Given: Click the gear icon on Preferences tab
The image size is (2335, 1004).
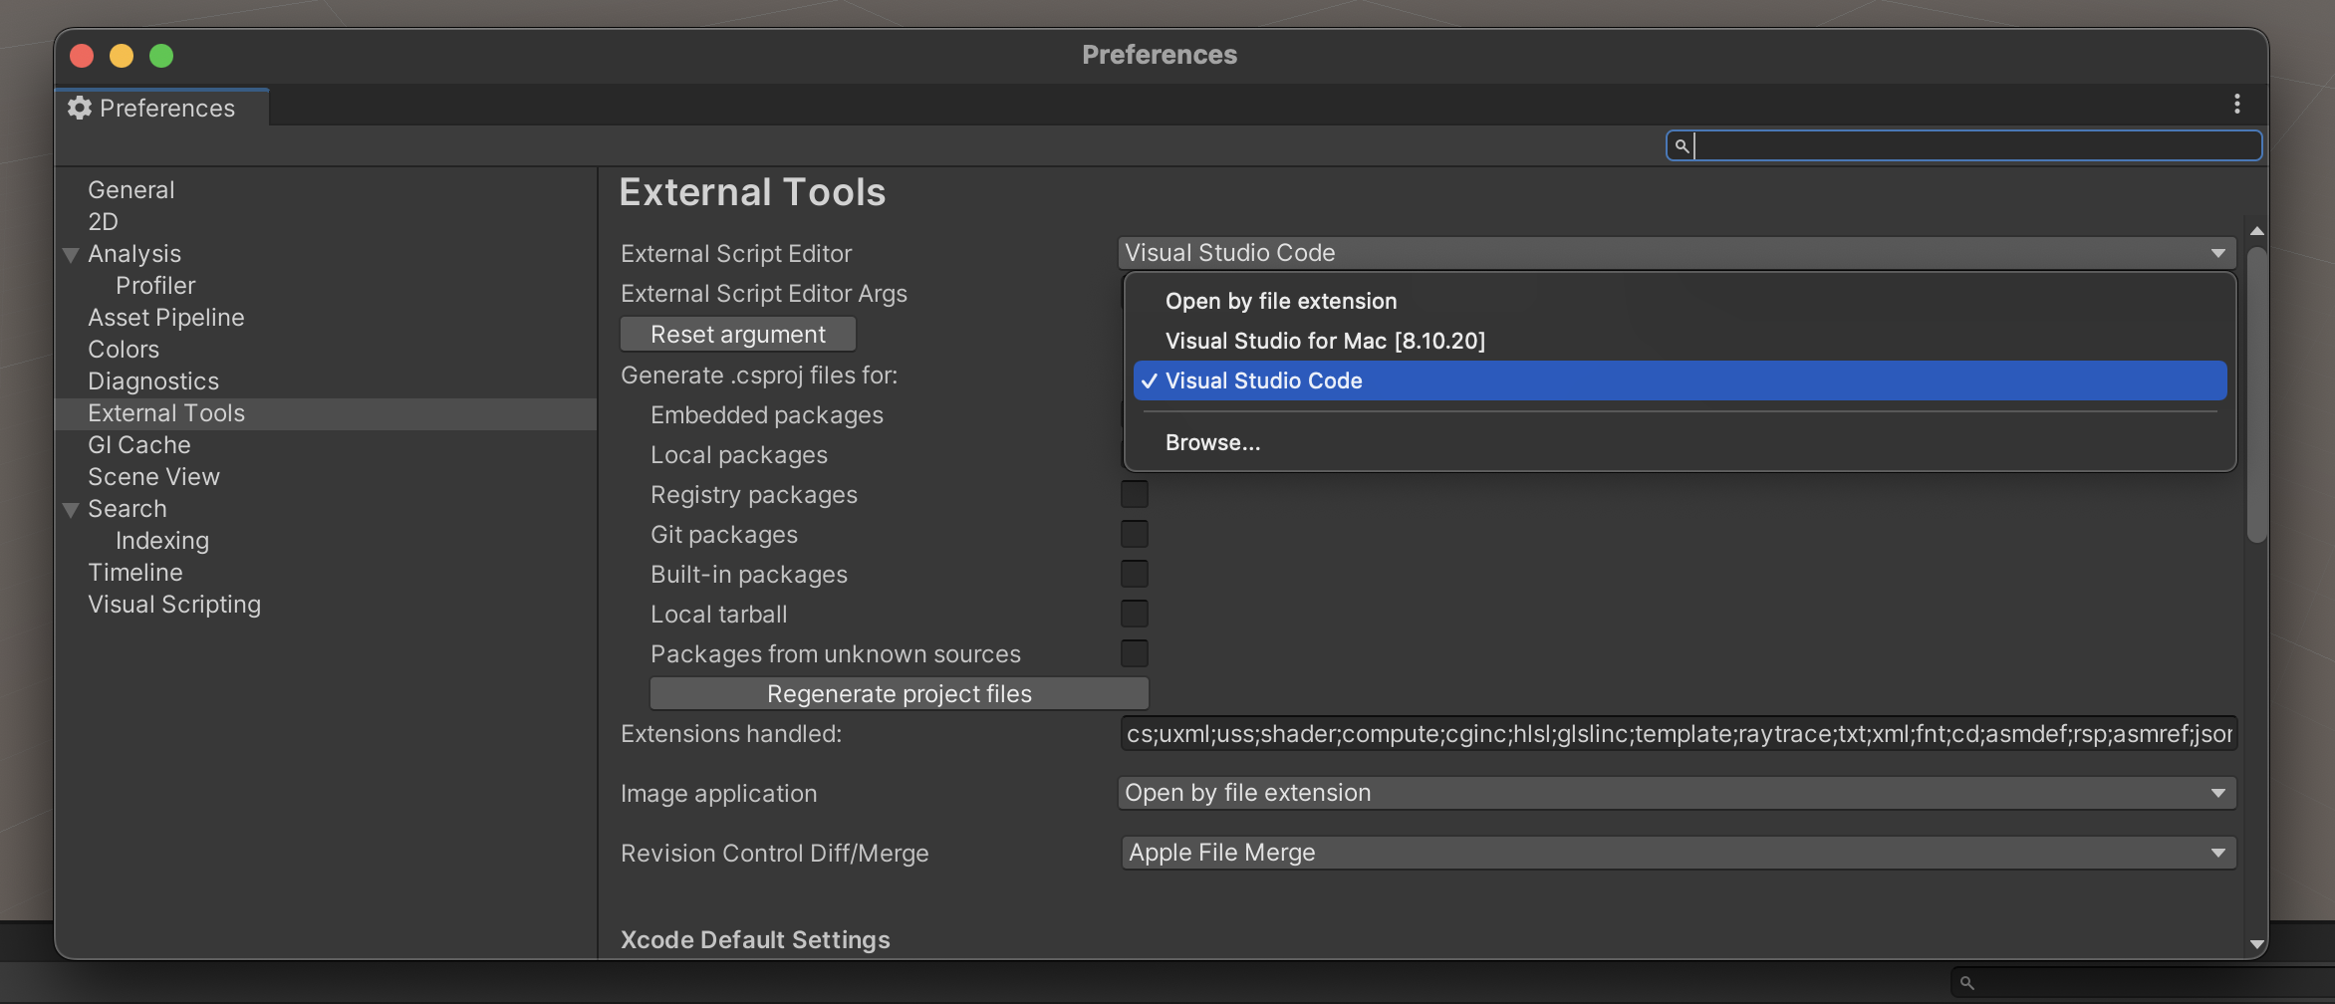Looking at the screenshot, I should coord(80,108).
